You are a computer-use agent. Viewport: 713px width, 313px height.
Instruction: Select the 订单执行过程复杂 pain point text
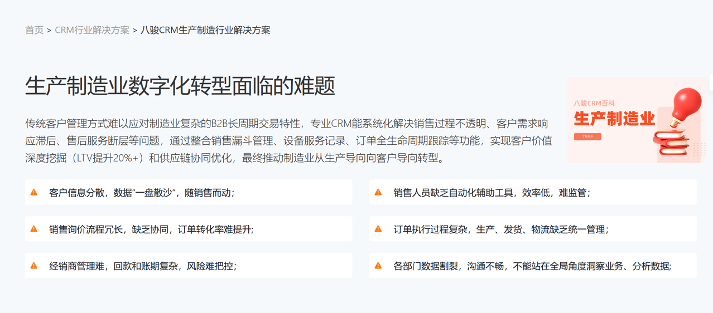pyautogui.click(x=501, y=229)
